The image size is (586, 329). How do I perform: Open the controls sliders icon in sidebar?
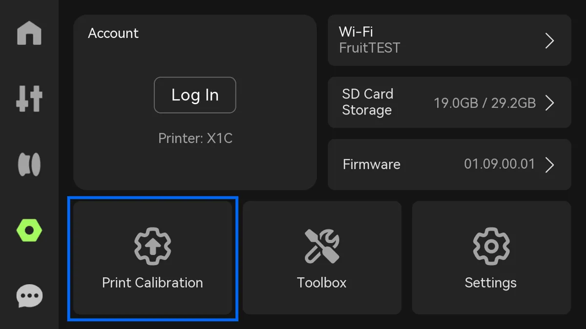(x=29, y=98)
